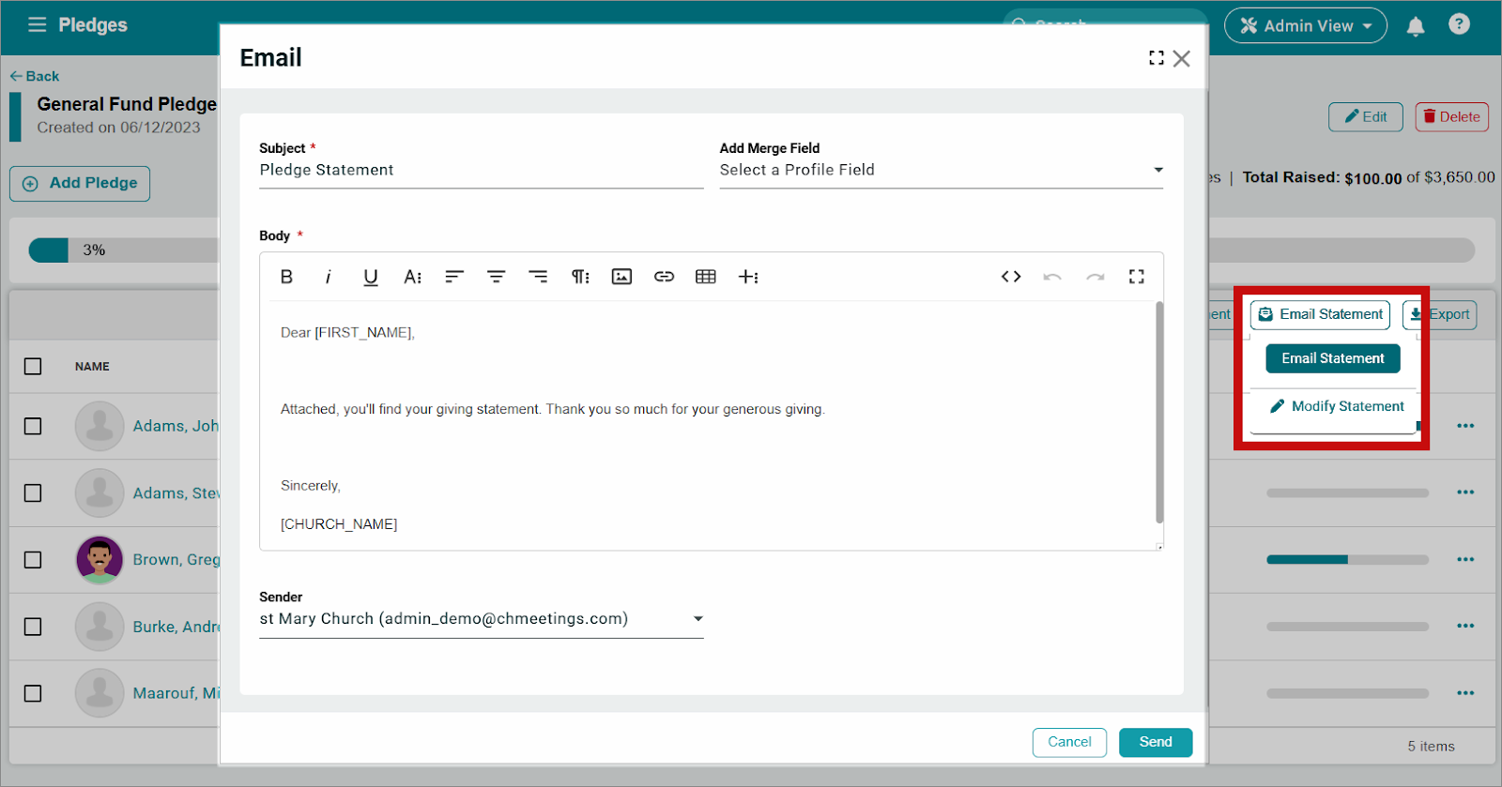The width and height of the screenshot is (1502, 787).
Task: Insert an image into email body
Action: tap(621, 277)
